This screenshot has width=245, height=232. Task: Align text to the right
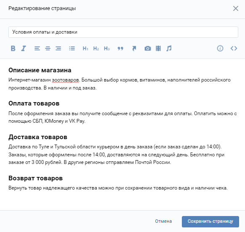[58, 48]
